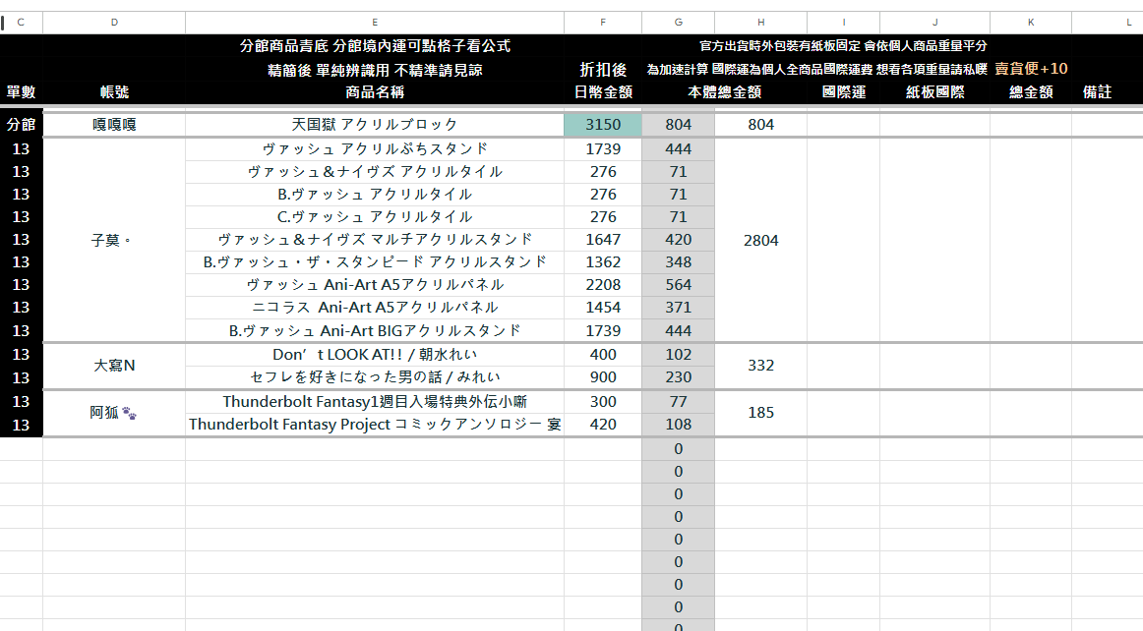The width and height of the screenshot is (1143, 631).
Task: Select the ヴァッシュ アクリルぷちスタンド product cell
Action: click(x=375, y=148)
